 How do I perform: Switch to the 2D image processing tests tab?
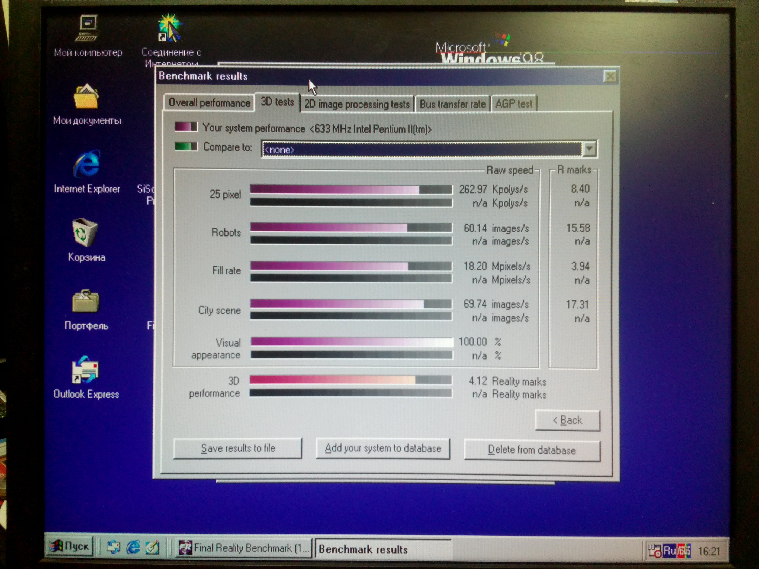tap(357, 104)
